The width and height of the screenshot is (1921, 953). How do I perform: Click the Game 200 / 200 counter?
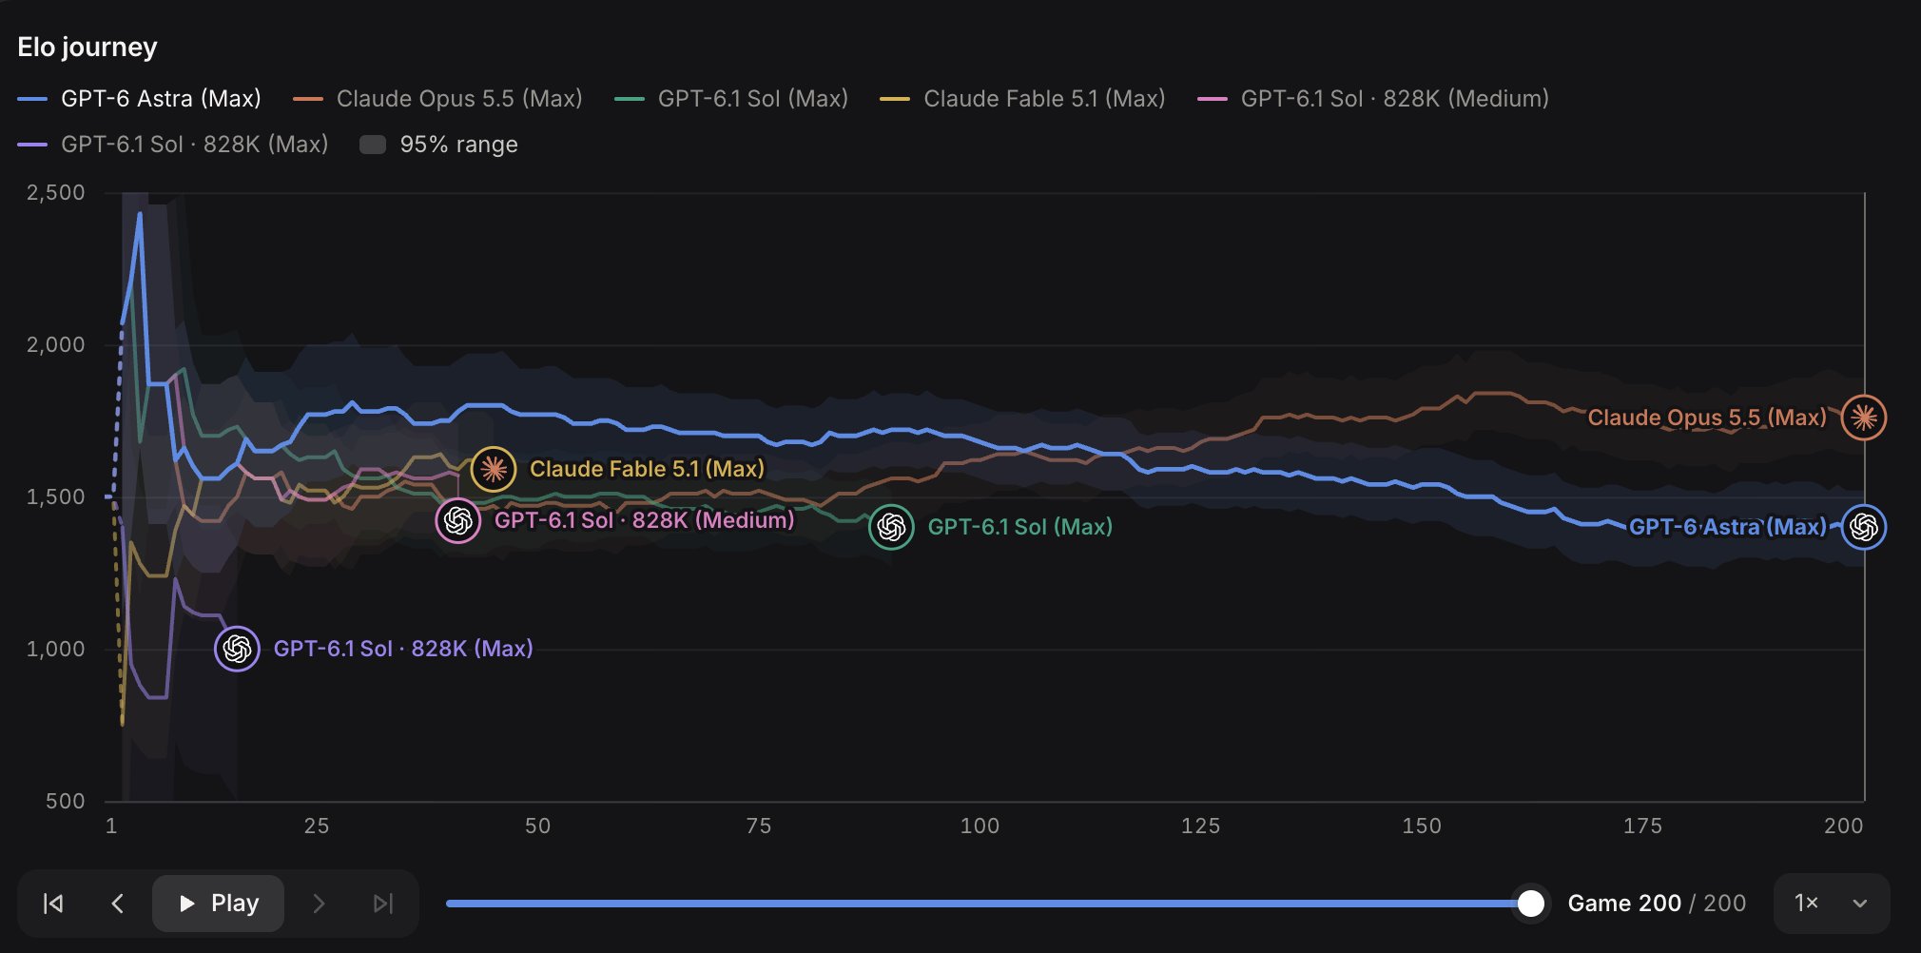1657,904
